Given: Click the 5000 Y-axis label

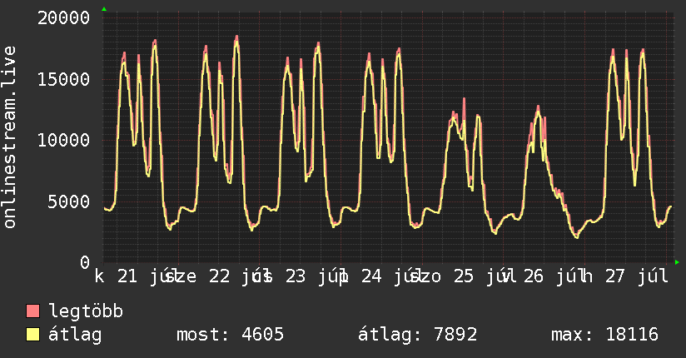Looking at the screenshot, I should click(x=69, y=201).
